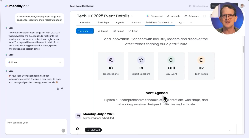249x138 pixels.
Task: Expand the Filter options chevron
Action: (141, 31)
